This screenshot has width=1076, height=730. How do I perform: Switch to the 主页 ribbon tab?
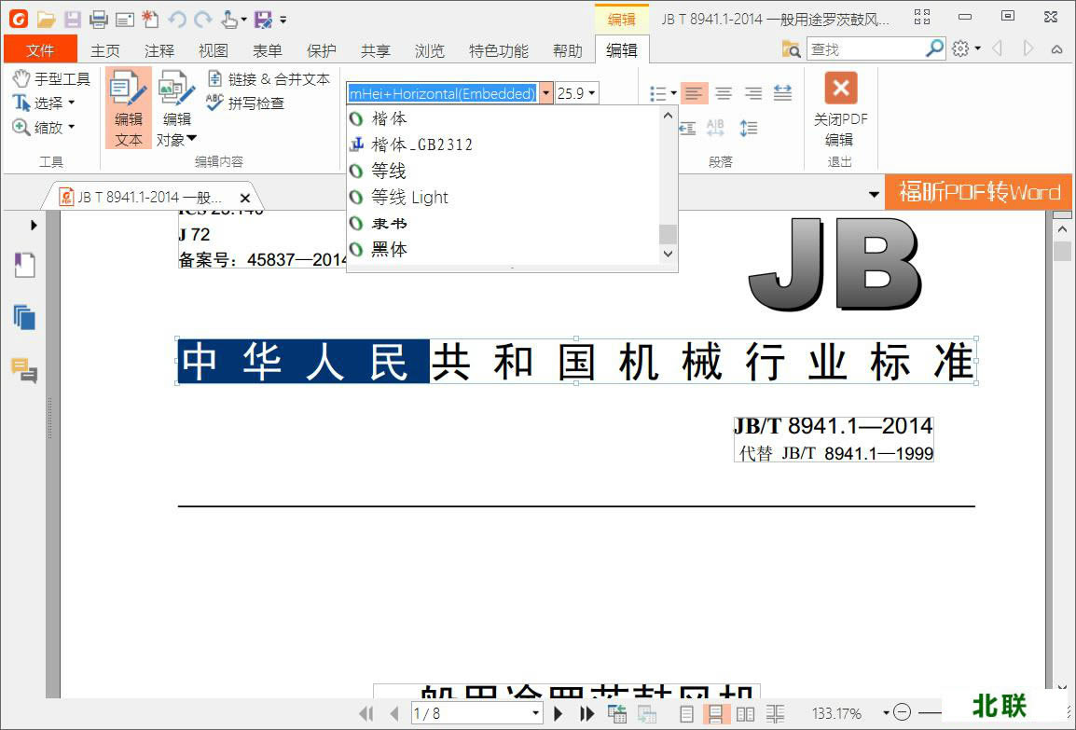[x=104, y=50]
